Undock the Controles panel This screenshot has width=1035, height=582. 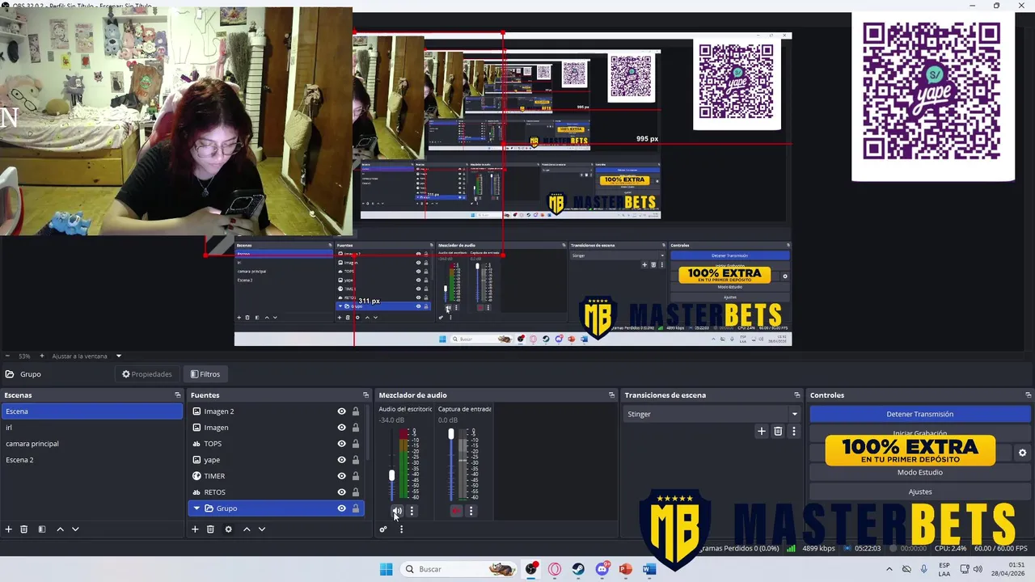tap(1028, 395)
